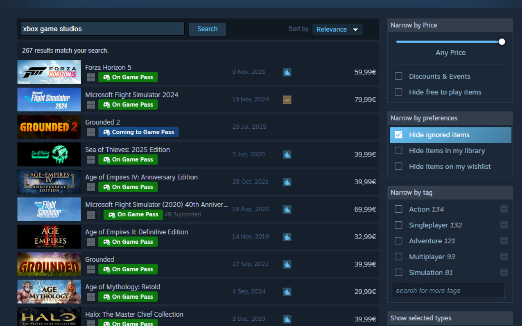The width and height of the screenshot is (522, 326).
Task: Click the Forza Horizon 5 game thumbnail
Action: [49, 72]
